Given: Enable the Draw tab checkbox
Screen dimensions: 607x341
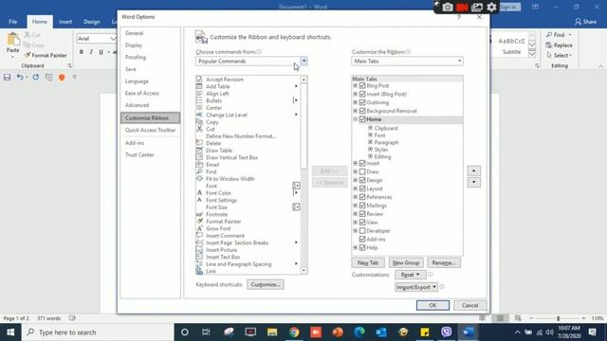Looking at the screenshot, I should click(x=362, y=171).
